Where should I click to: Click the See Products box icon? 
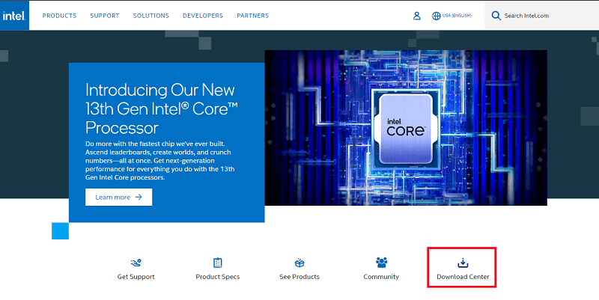pyautogui.click(x=299, y=263)
